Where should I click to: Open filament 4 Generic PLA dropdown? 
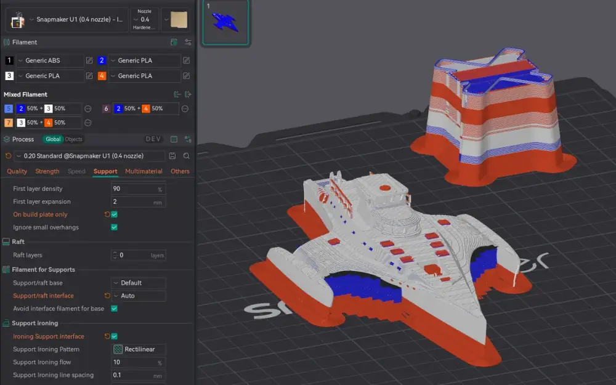coord(144,76)
